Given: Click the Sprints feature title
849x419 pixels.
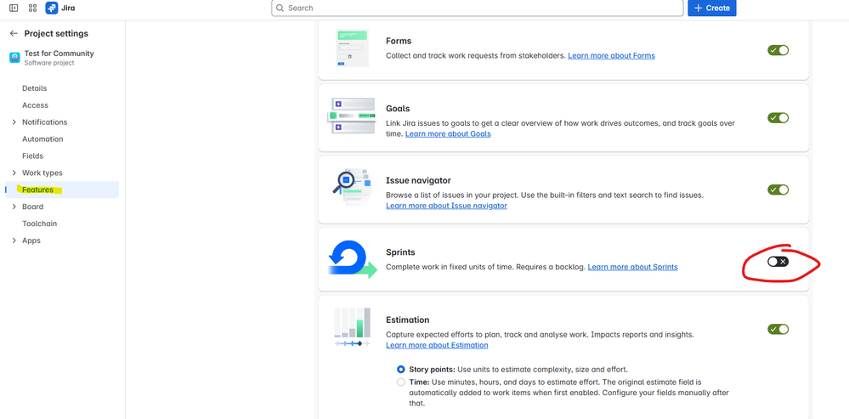Looking at the screenshot, I should coord(400,252).
